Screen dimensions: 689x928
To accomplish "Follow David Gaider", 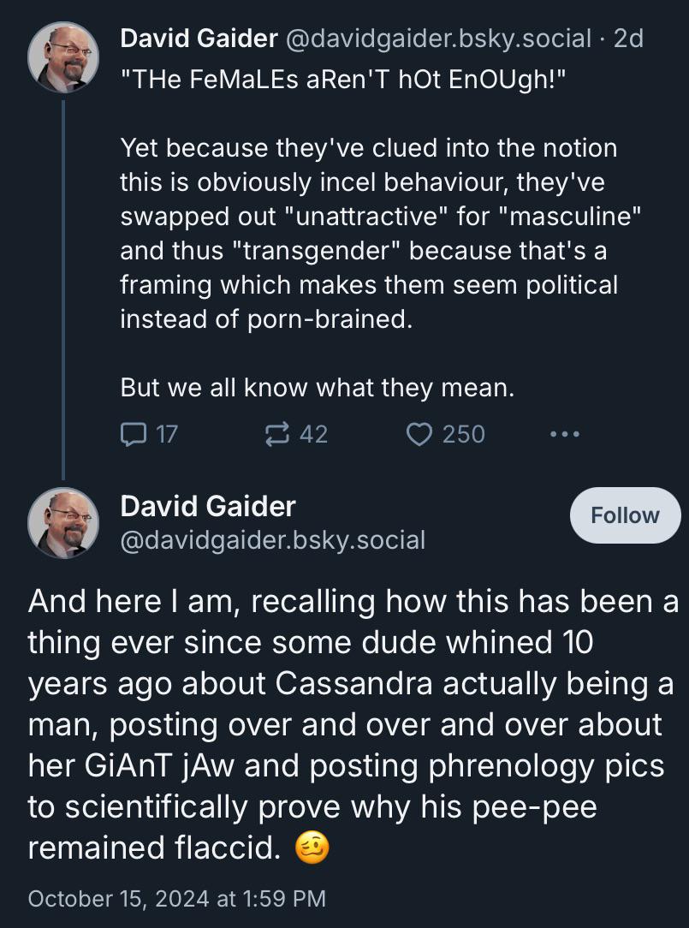I will (625, 515).
